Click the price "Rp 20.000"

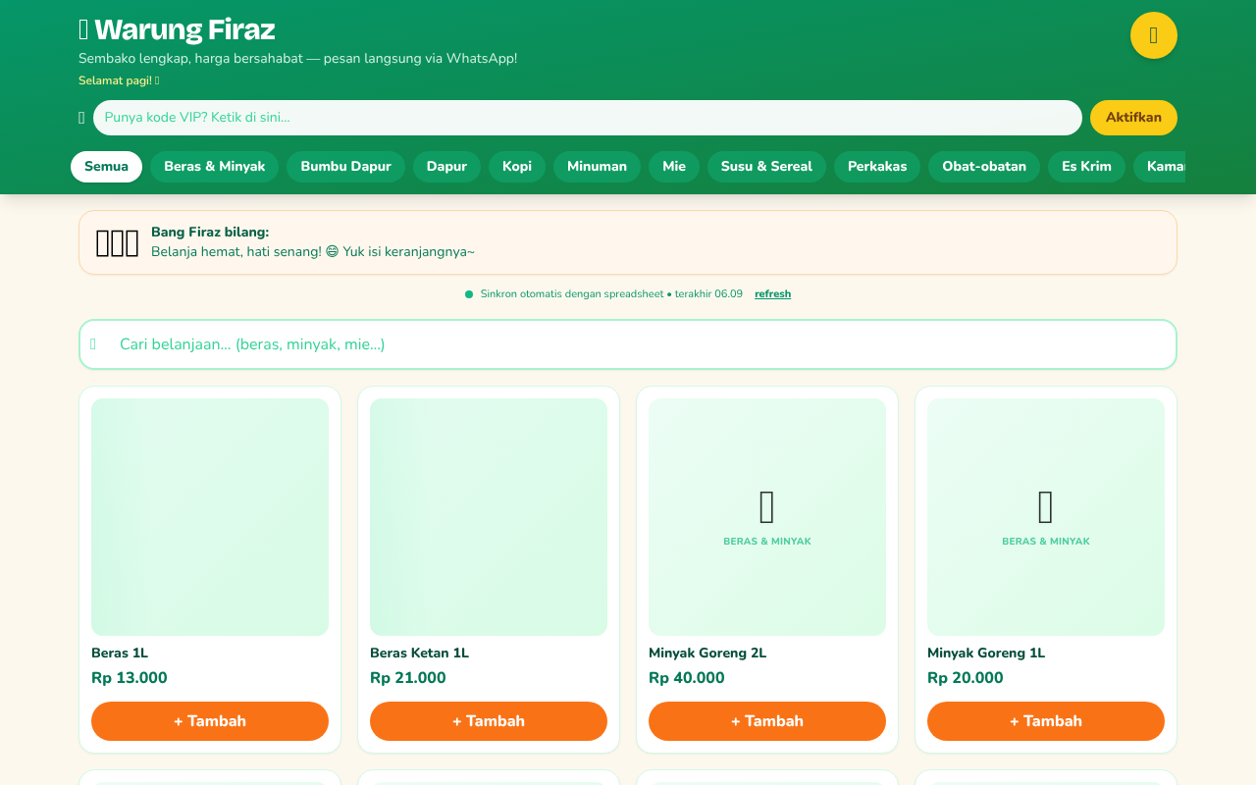point(966,678)
